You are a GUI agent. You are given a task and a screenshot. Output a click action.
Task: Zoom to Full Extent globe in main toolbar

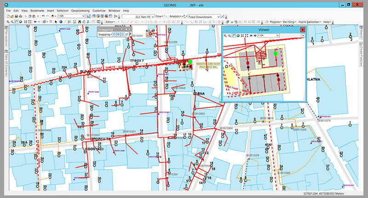pos(20,22)
